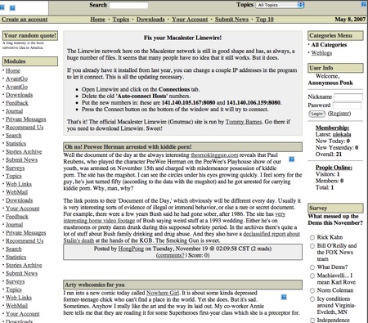Viewport: 368px width, 323px height.
Task: Select the Norm Coleman survey choice
Action: (x=312, y=290)
